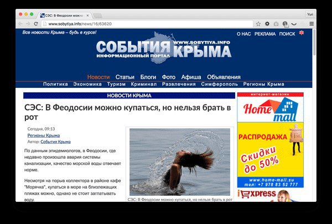Click the camera extension icon

pos(276,24)
